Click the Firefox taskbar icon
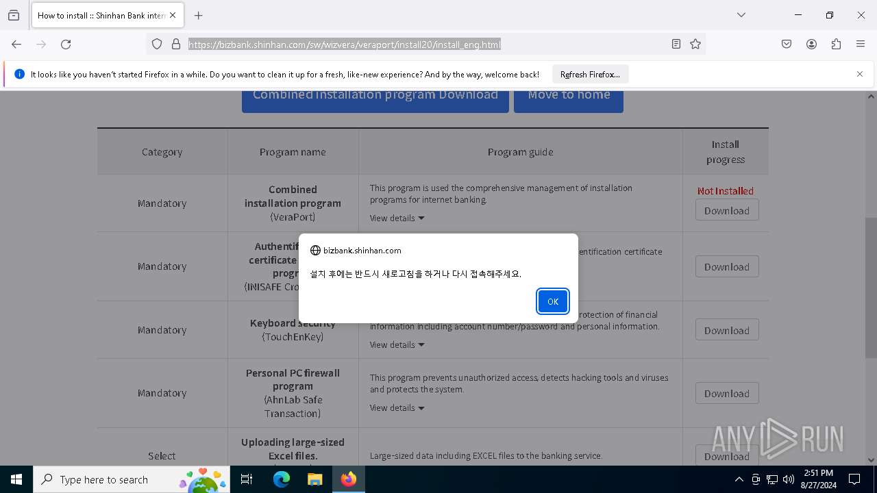The width and height of the screenshot is (877, 493). (x=349, y=479)
